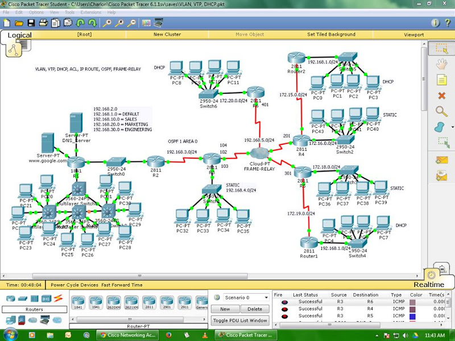The image size is (455, 341).
Task: Select the Hubs device category icon
Action: pos(34,298)
